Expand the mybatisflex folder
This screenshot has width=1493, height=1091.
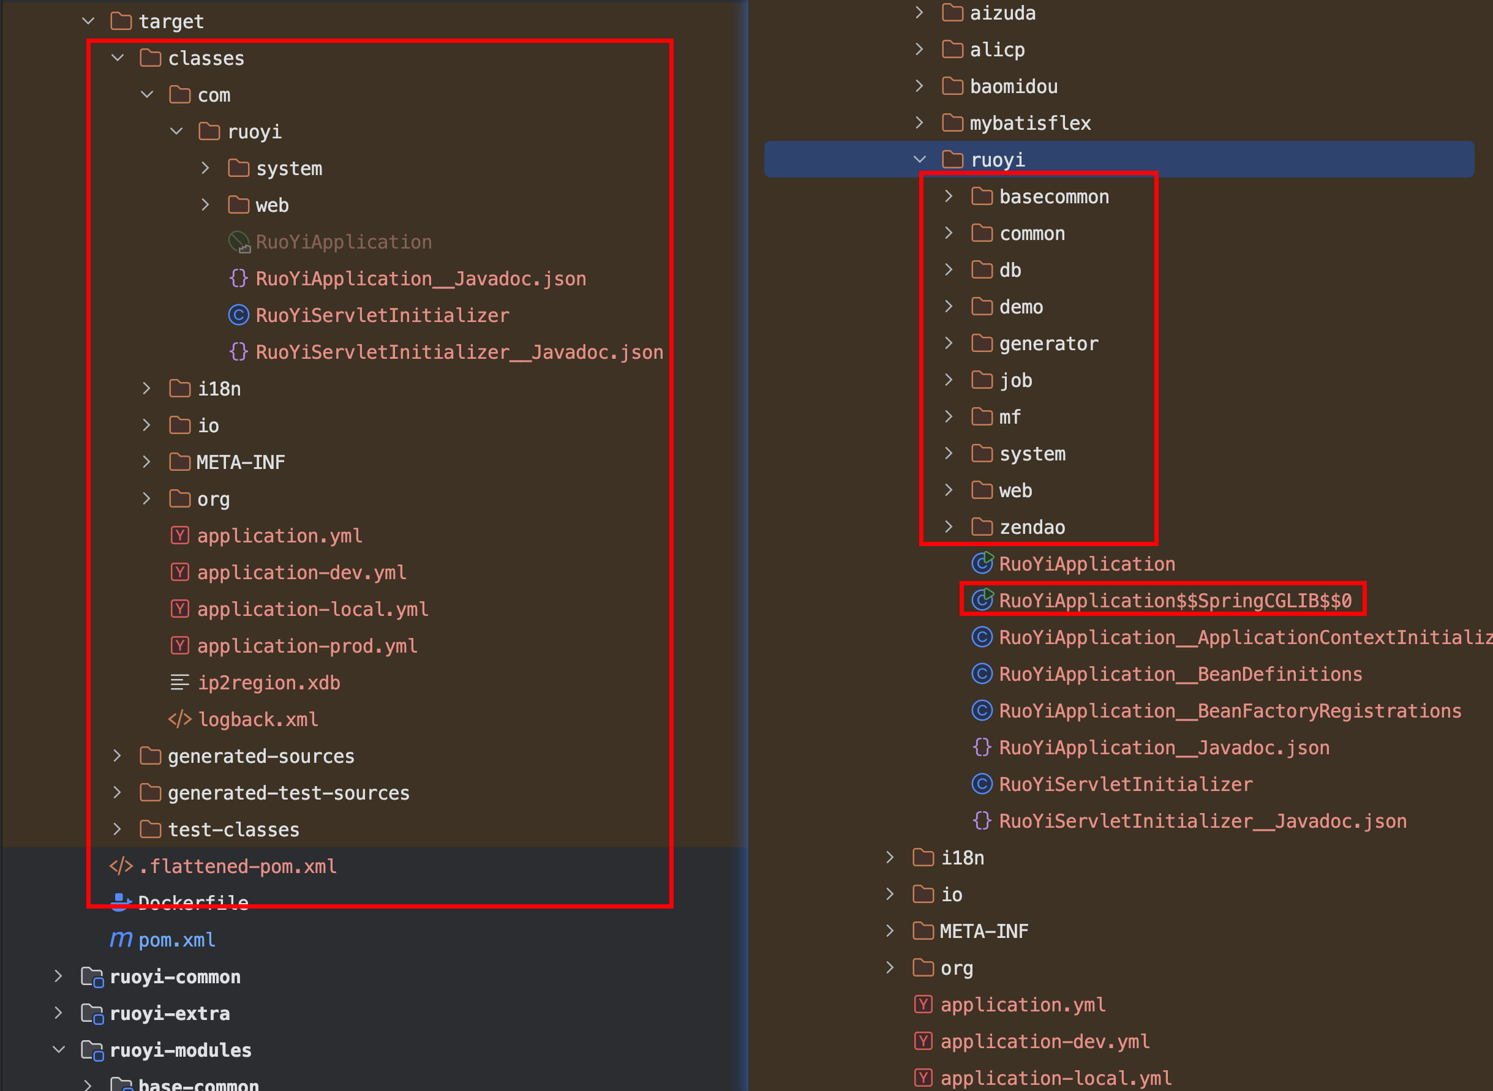click(x=920, y=122)
